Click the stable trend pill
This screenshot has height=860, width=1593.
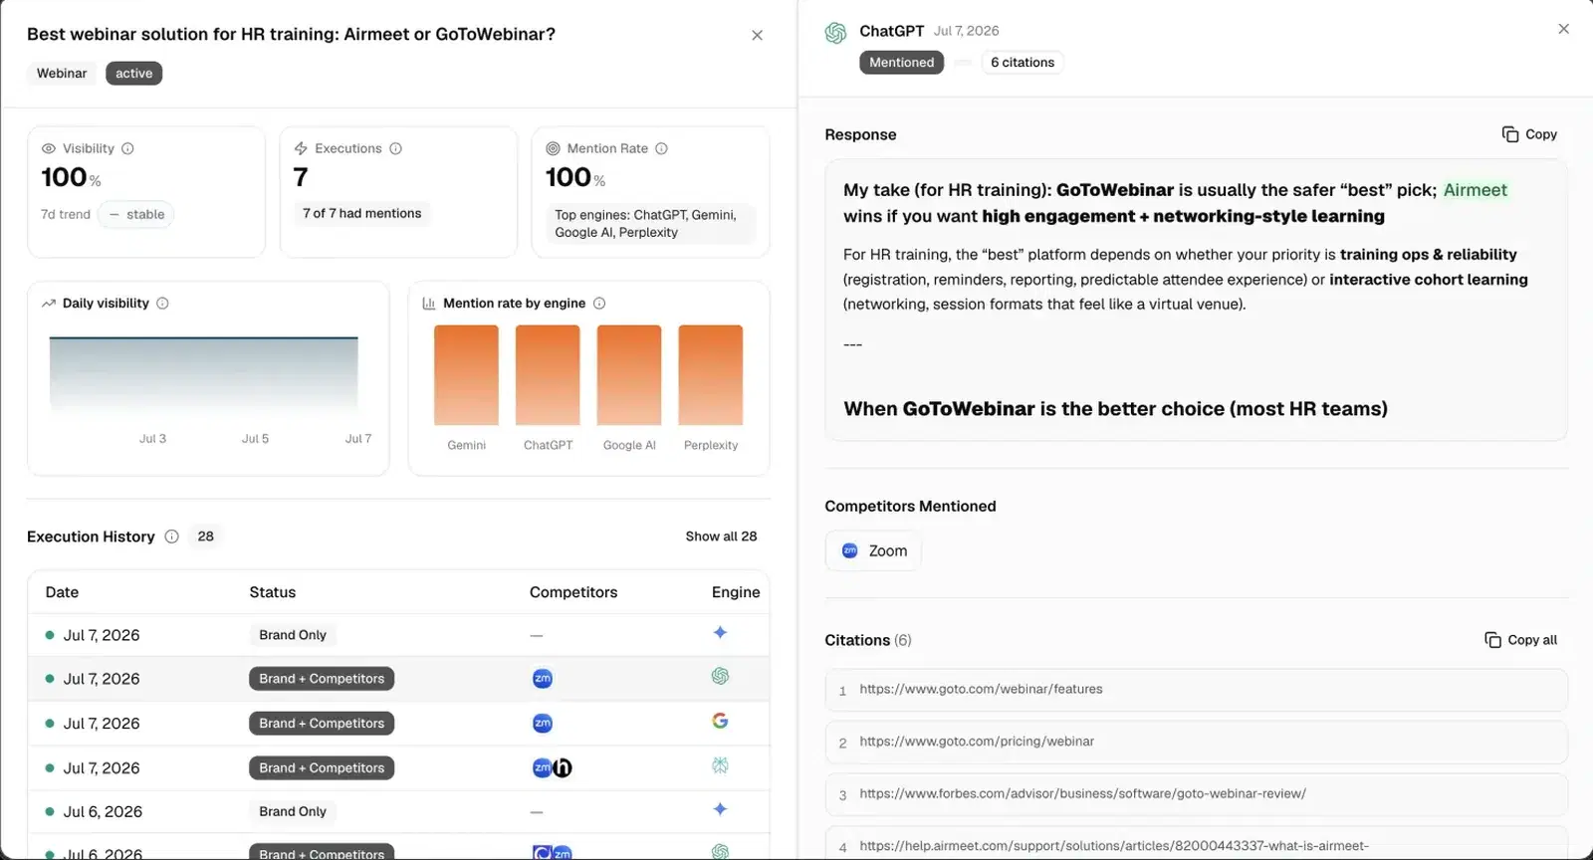[135, 215]
